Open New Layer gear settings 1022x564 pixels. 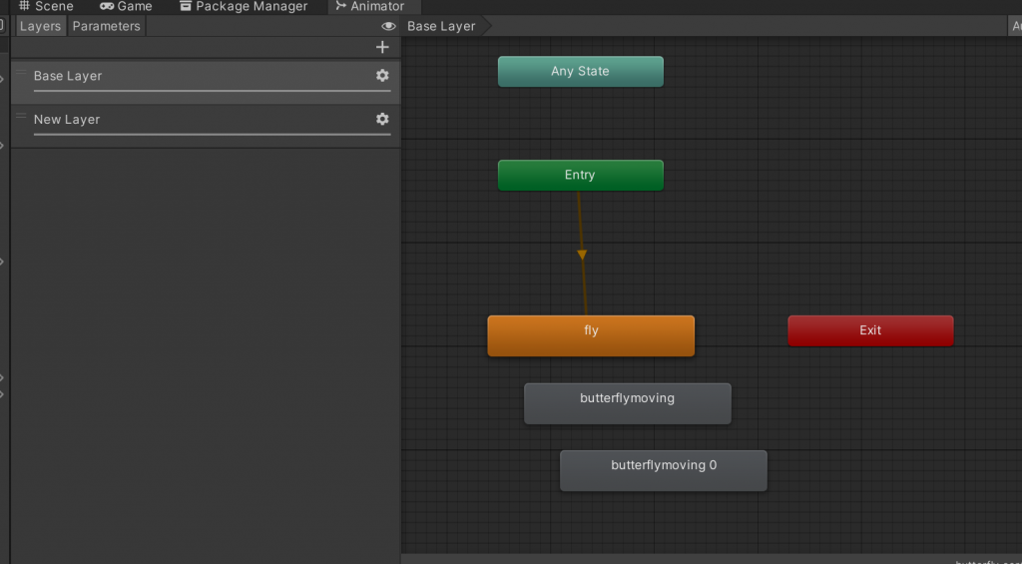tap(382, 119)
